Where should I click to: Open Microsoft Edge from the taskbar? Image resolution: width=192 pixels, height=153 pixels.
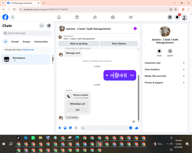(77, 138)
